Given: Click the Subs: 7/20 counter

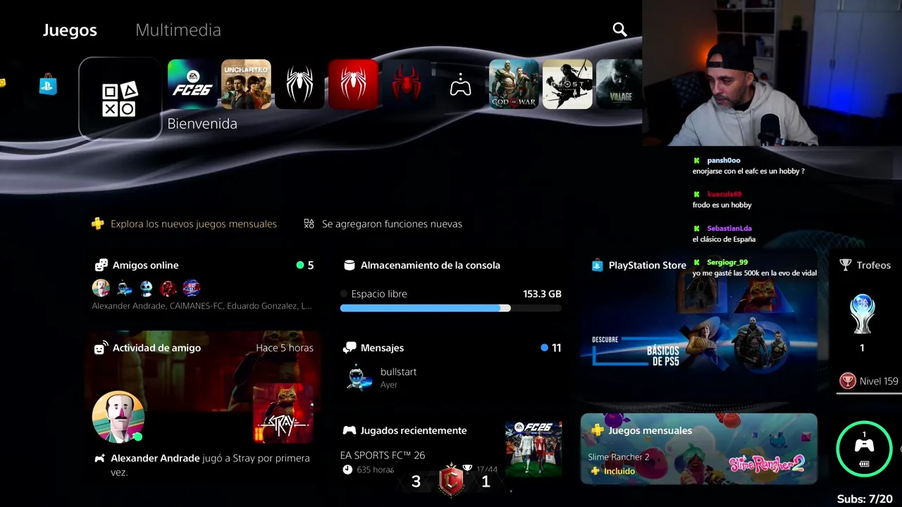Looking at the screenshot, I should coord(865,499).
